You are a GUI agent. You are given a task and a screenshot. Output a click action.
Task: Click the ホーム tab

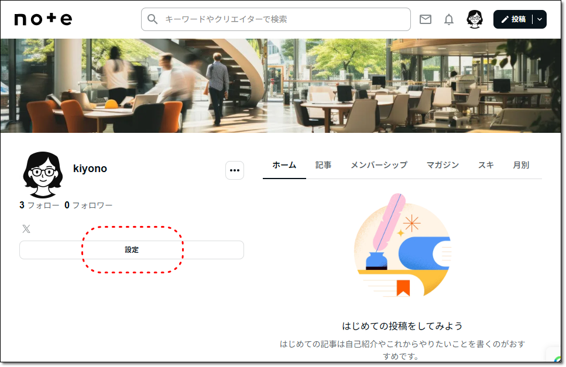point(284,165)
